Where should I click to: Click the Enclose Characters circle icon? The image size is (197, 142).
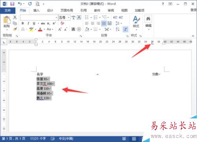pyautogui.click(x=79, y=29)
